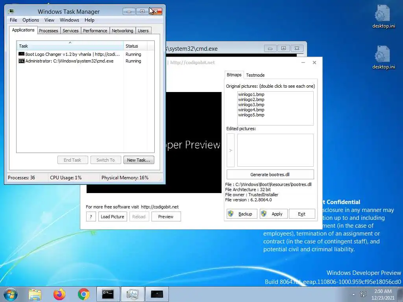
Task: Click the End Task button
Action: coord(72,160)
